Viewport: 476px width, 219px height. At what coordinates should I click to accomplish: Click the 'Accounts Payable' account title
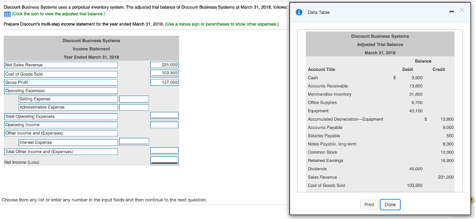click(325, 128)
